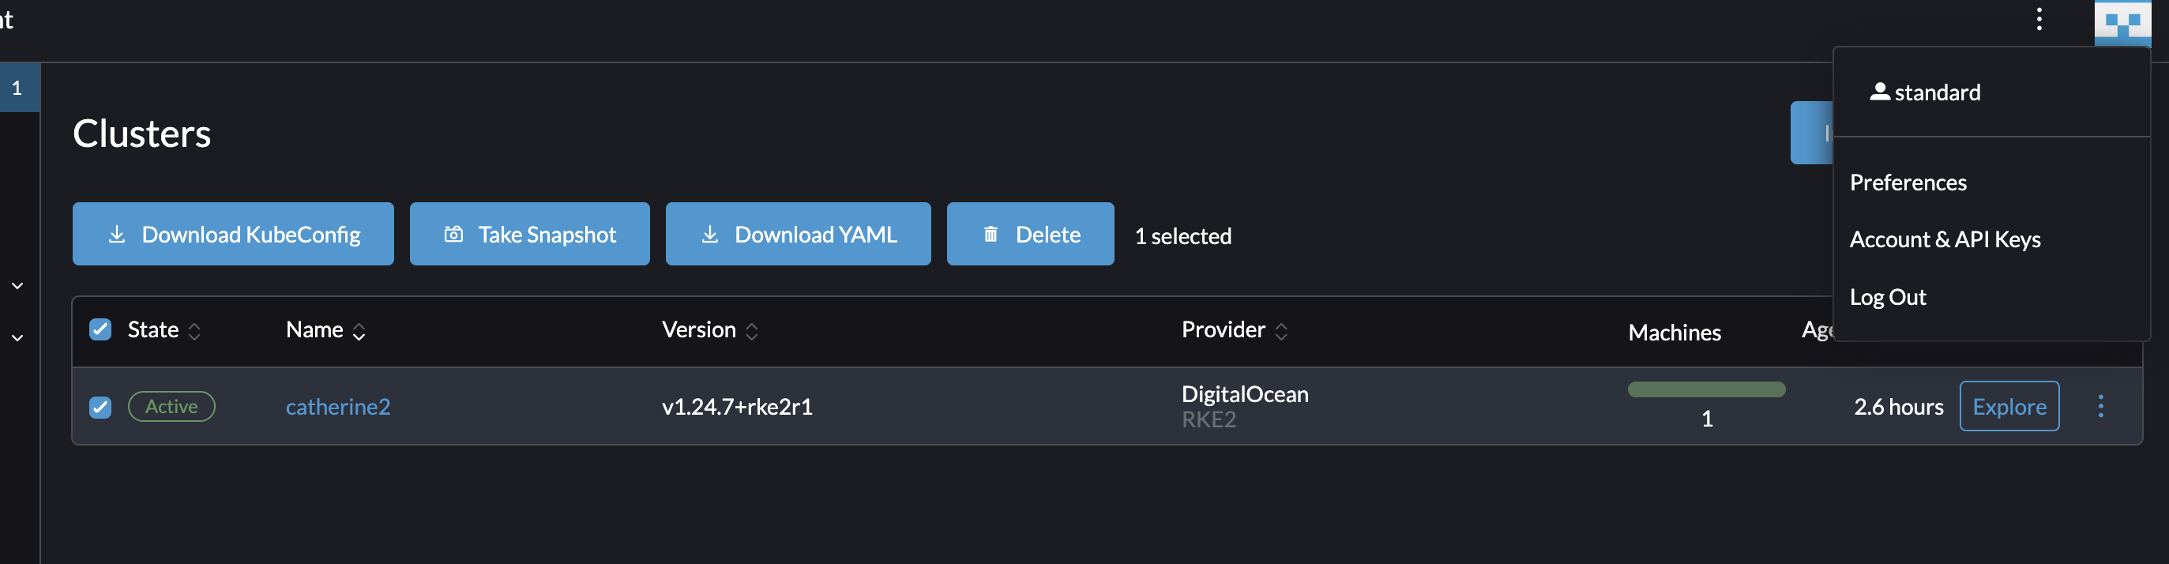Screen dimensions: 2169x564
Task: Collapse the upper sidebar section chevron
Action: pyautogui.click(x=17, y=284)
